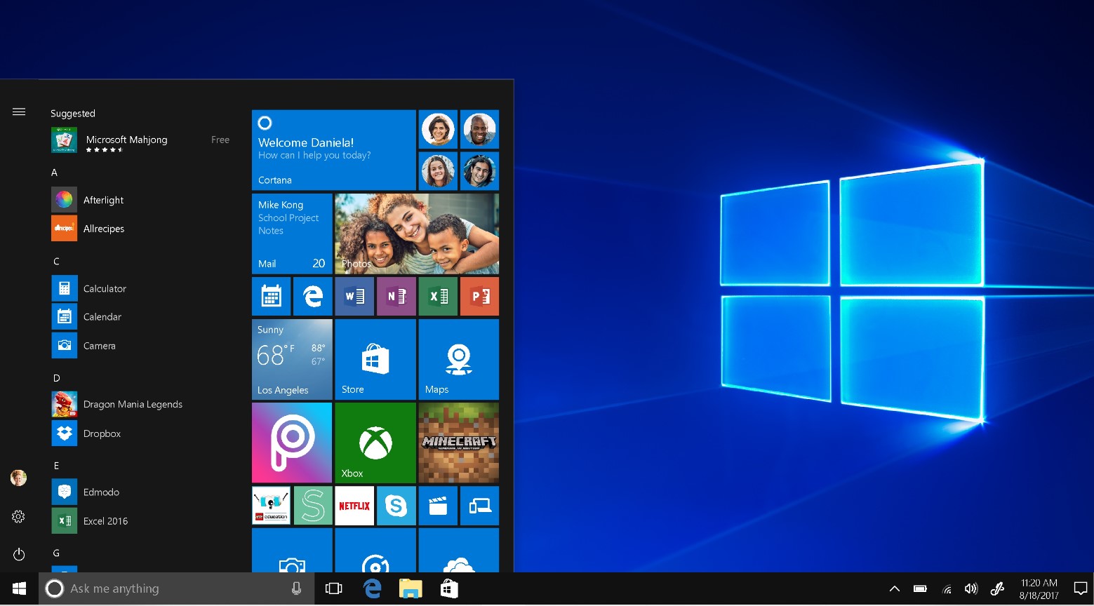Image resolution: width=1094 pixels, height=606 pixels.
Task: Jump to letter C section header
Action: (56, 262)
